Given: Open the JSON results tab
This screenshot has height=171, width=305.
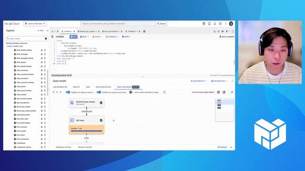Looking at the screenshot, I should (88, 87).
